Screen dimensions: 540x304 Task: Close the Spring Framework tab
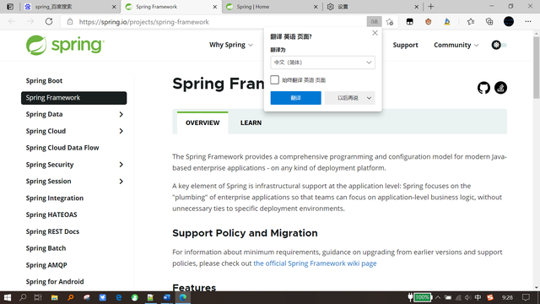tap(215, 7)
